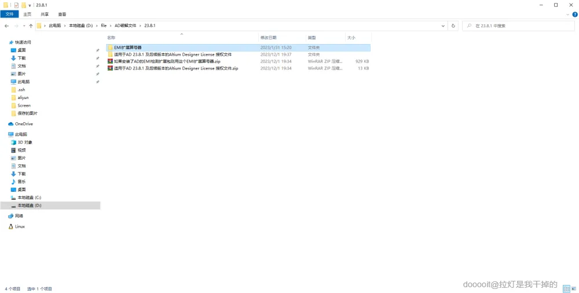
Task: Expand the chevron after AD破解文件 breadcrumb
Action: click(140, 25)
